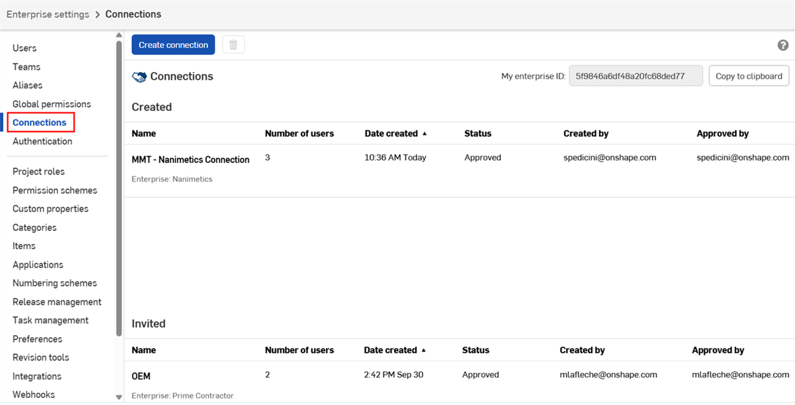Image resolution: width=795 pixels, height=405 pixels.
Task: Sort Invited table by Name column
Action: [x=144, y=350]
